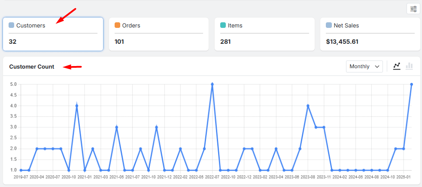The height and width of the screenshot is (187, 422).
Task: Click the 2020-10 peak data point
Action: [77, 106]
